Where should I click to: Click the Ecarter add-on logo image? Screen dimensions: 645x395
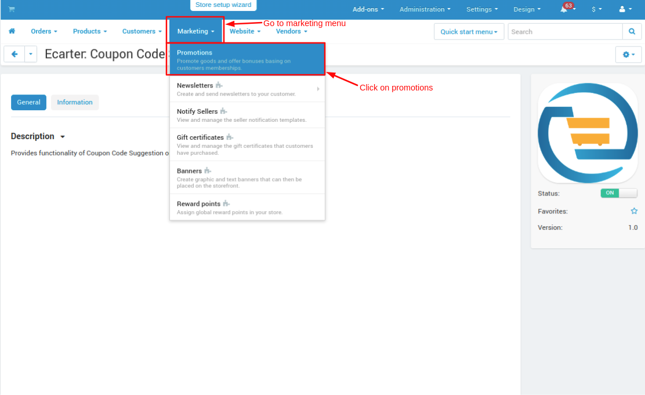coord(588,133)
